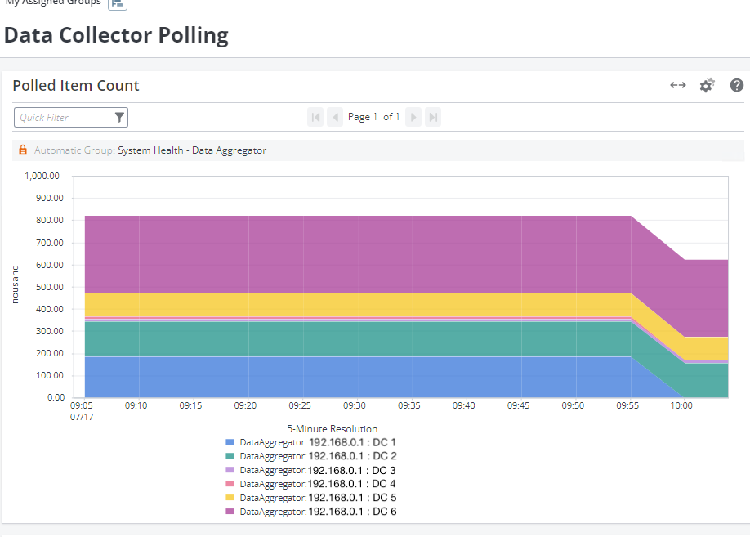Click the purple DC 6 area in chart
The image size is (750, 537).
point(368,253)
